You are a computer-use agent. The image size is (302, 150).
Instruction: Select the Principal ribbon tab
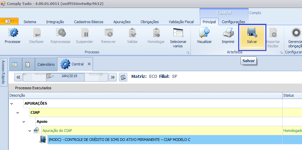pos(209,22)
